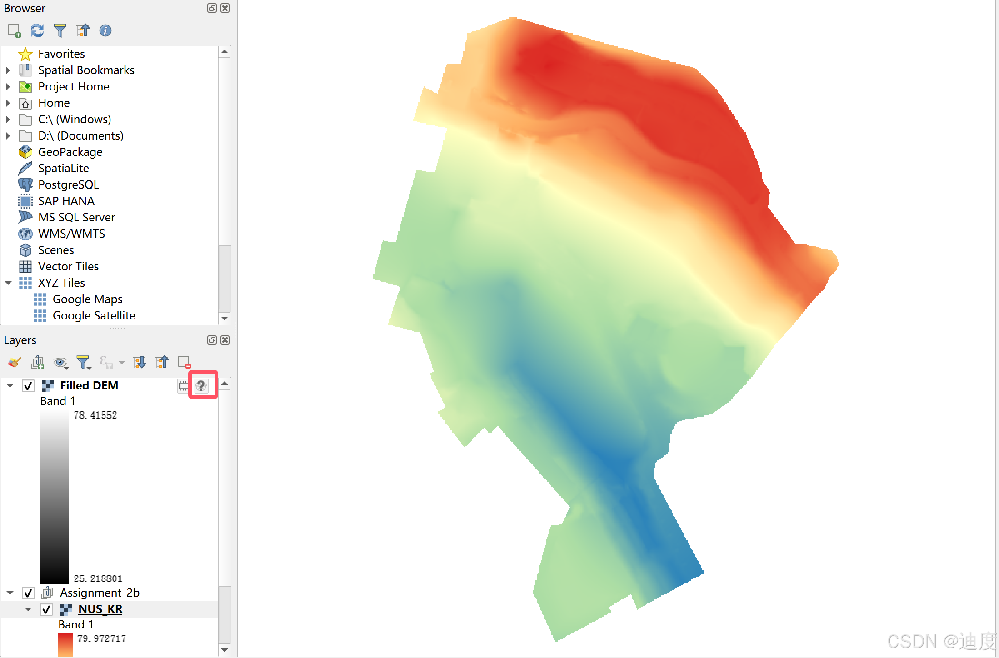Click Browser panel scroll-down arrow

[225, 318]
